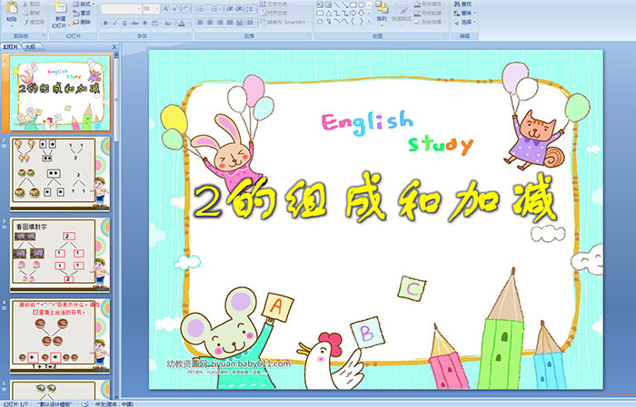
Task: Open the Change Case Aa dropdown
Action: coord(168,23)
